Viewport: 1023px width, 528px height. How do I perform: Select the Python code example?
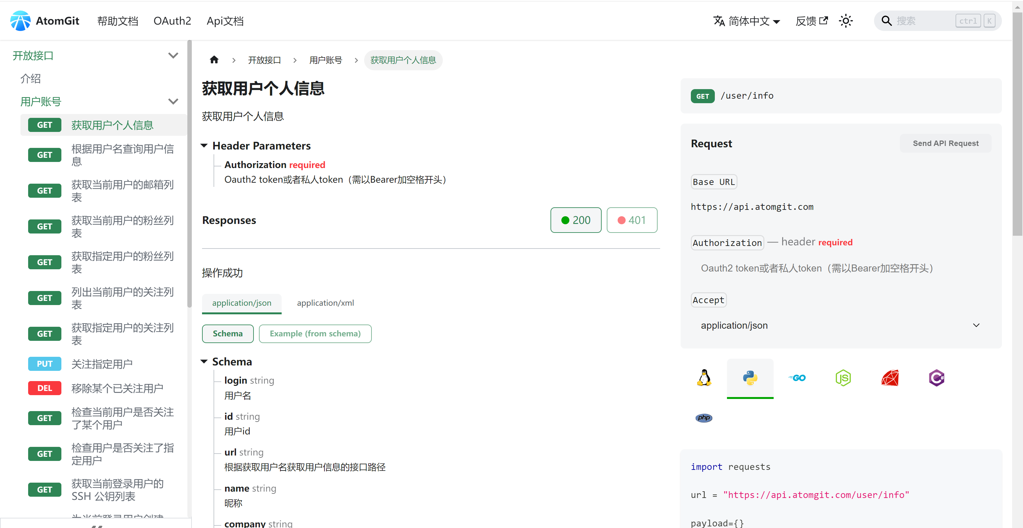(x=750, y=378)
